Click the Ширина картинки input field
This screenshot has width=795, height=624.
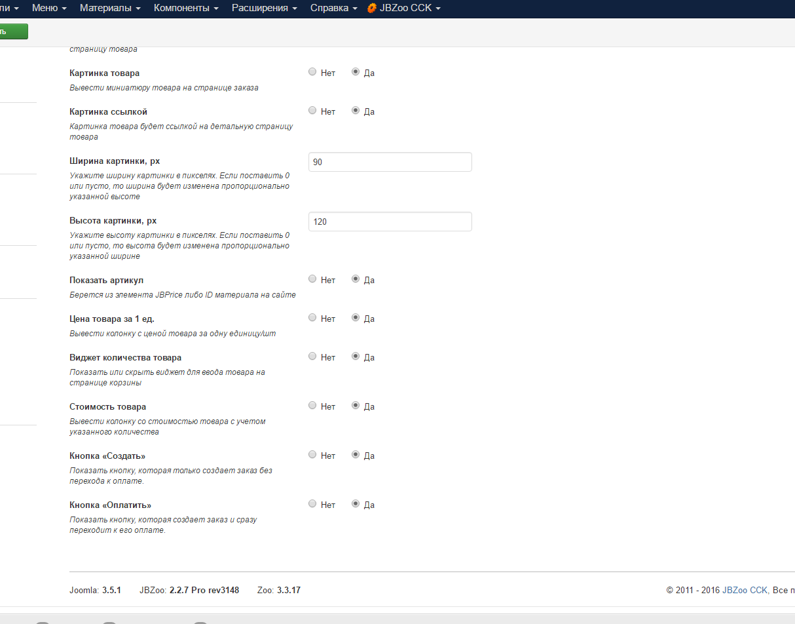pos(390,162)
